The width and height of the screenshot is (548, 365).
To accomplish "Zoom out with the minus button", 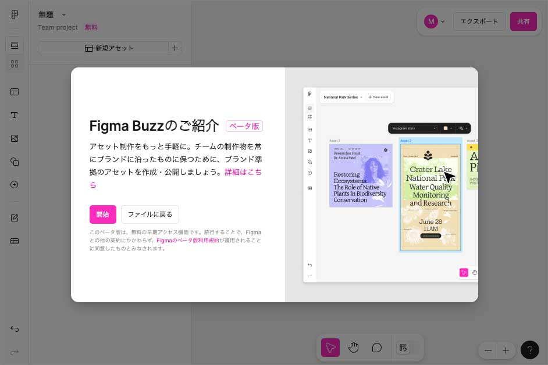I will 488,350.
